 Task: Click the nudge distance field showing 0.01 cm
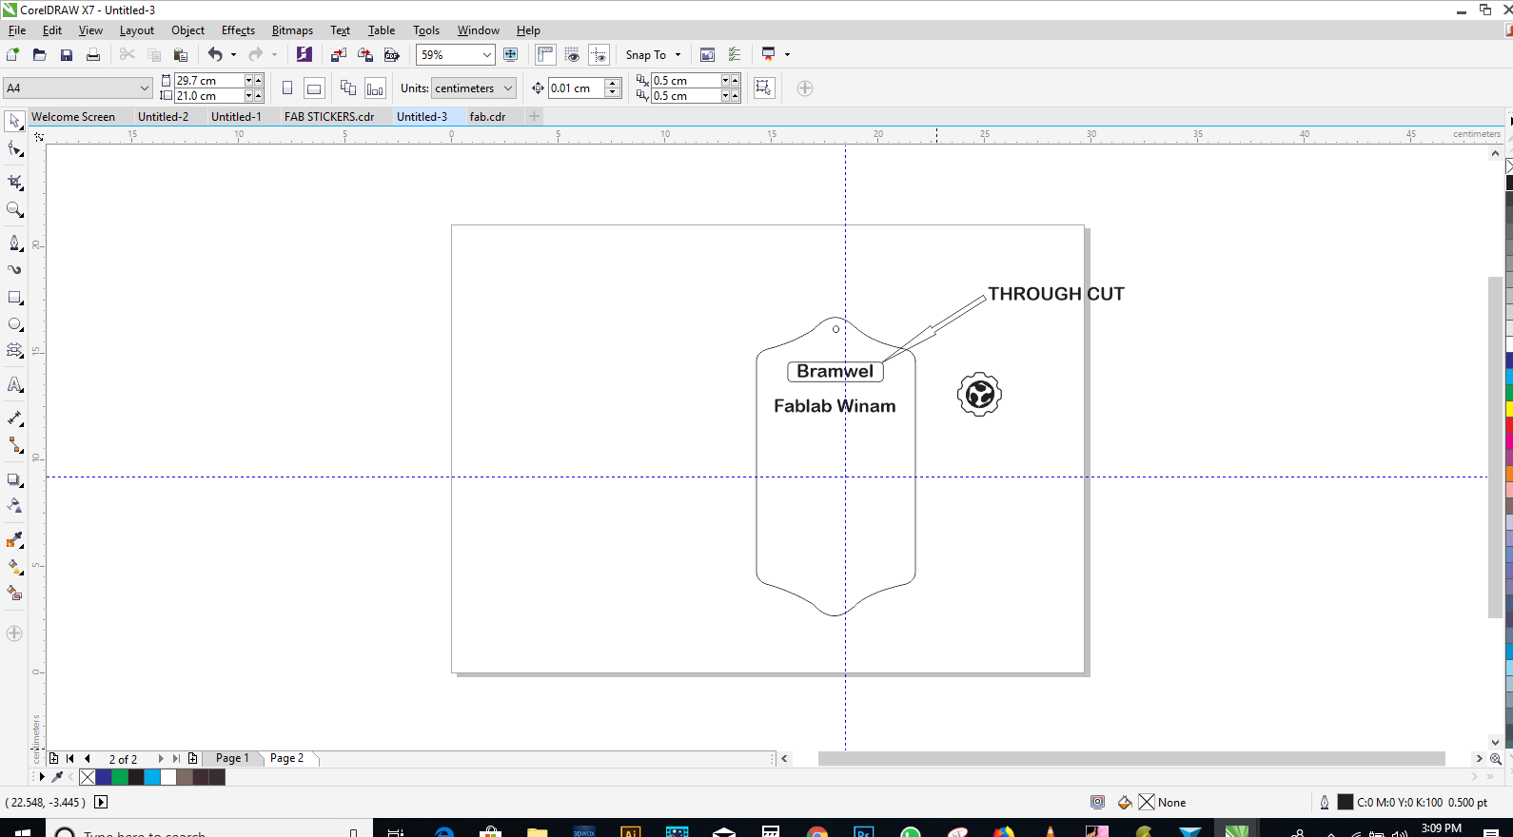[577, 88]
